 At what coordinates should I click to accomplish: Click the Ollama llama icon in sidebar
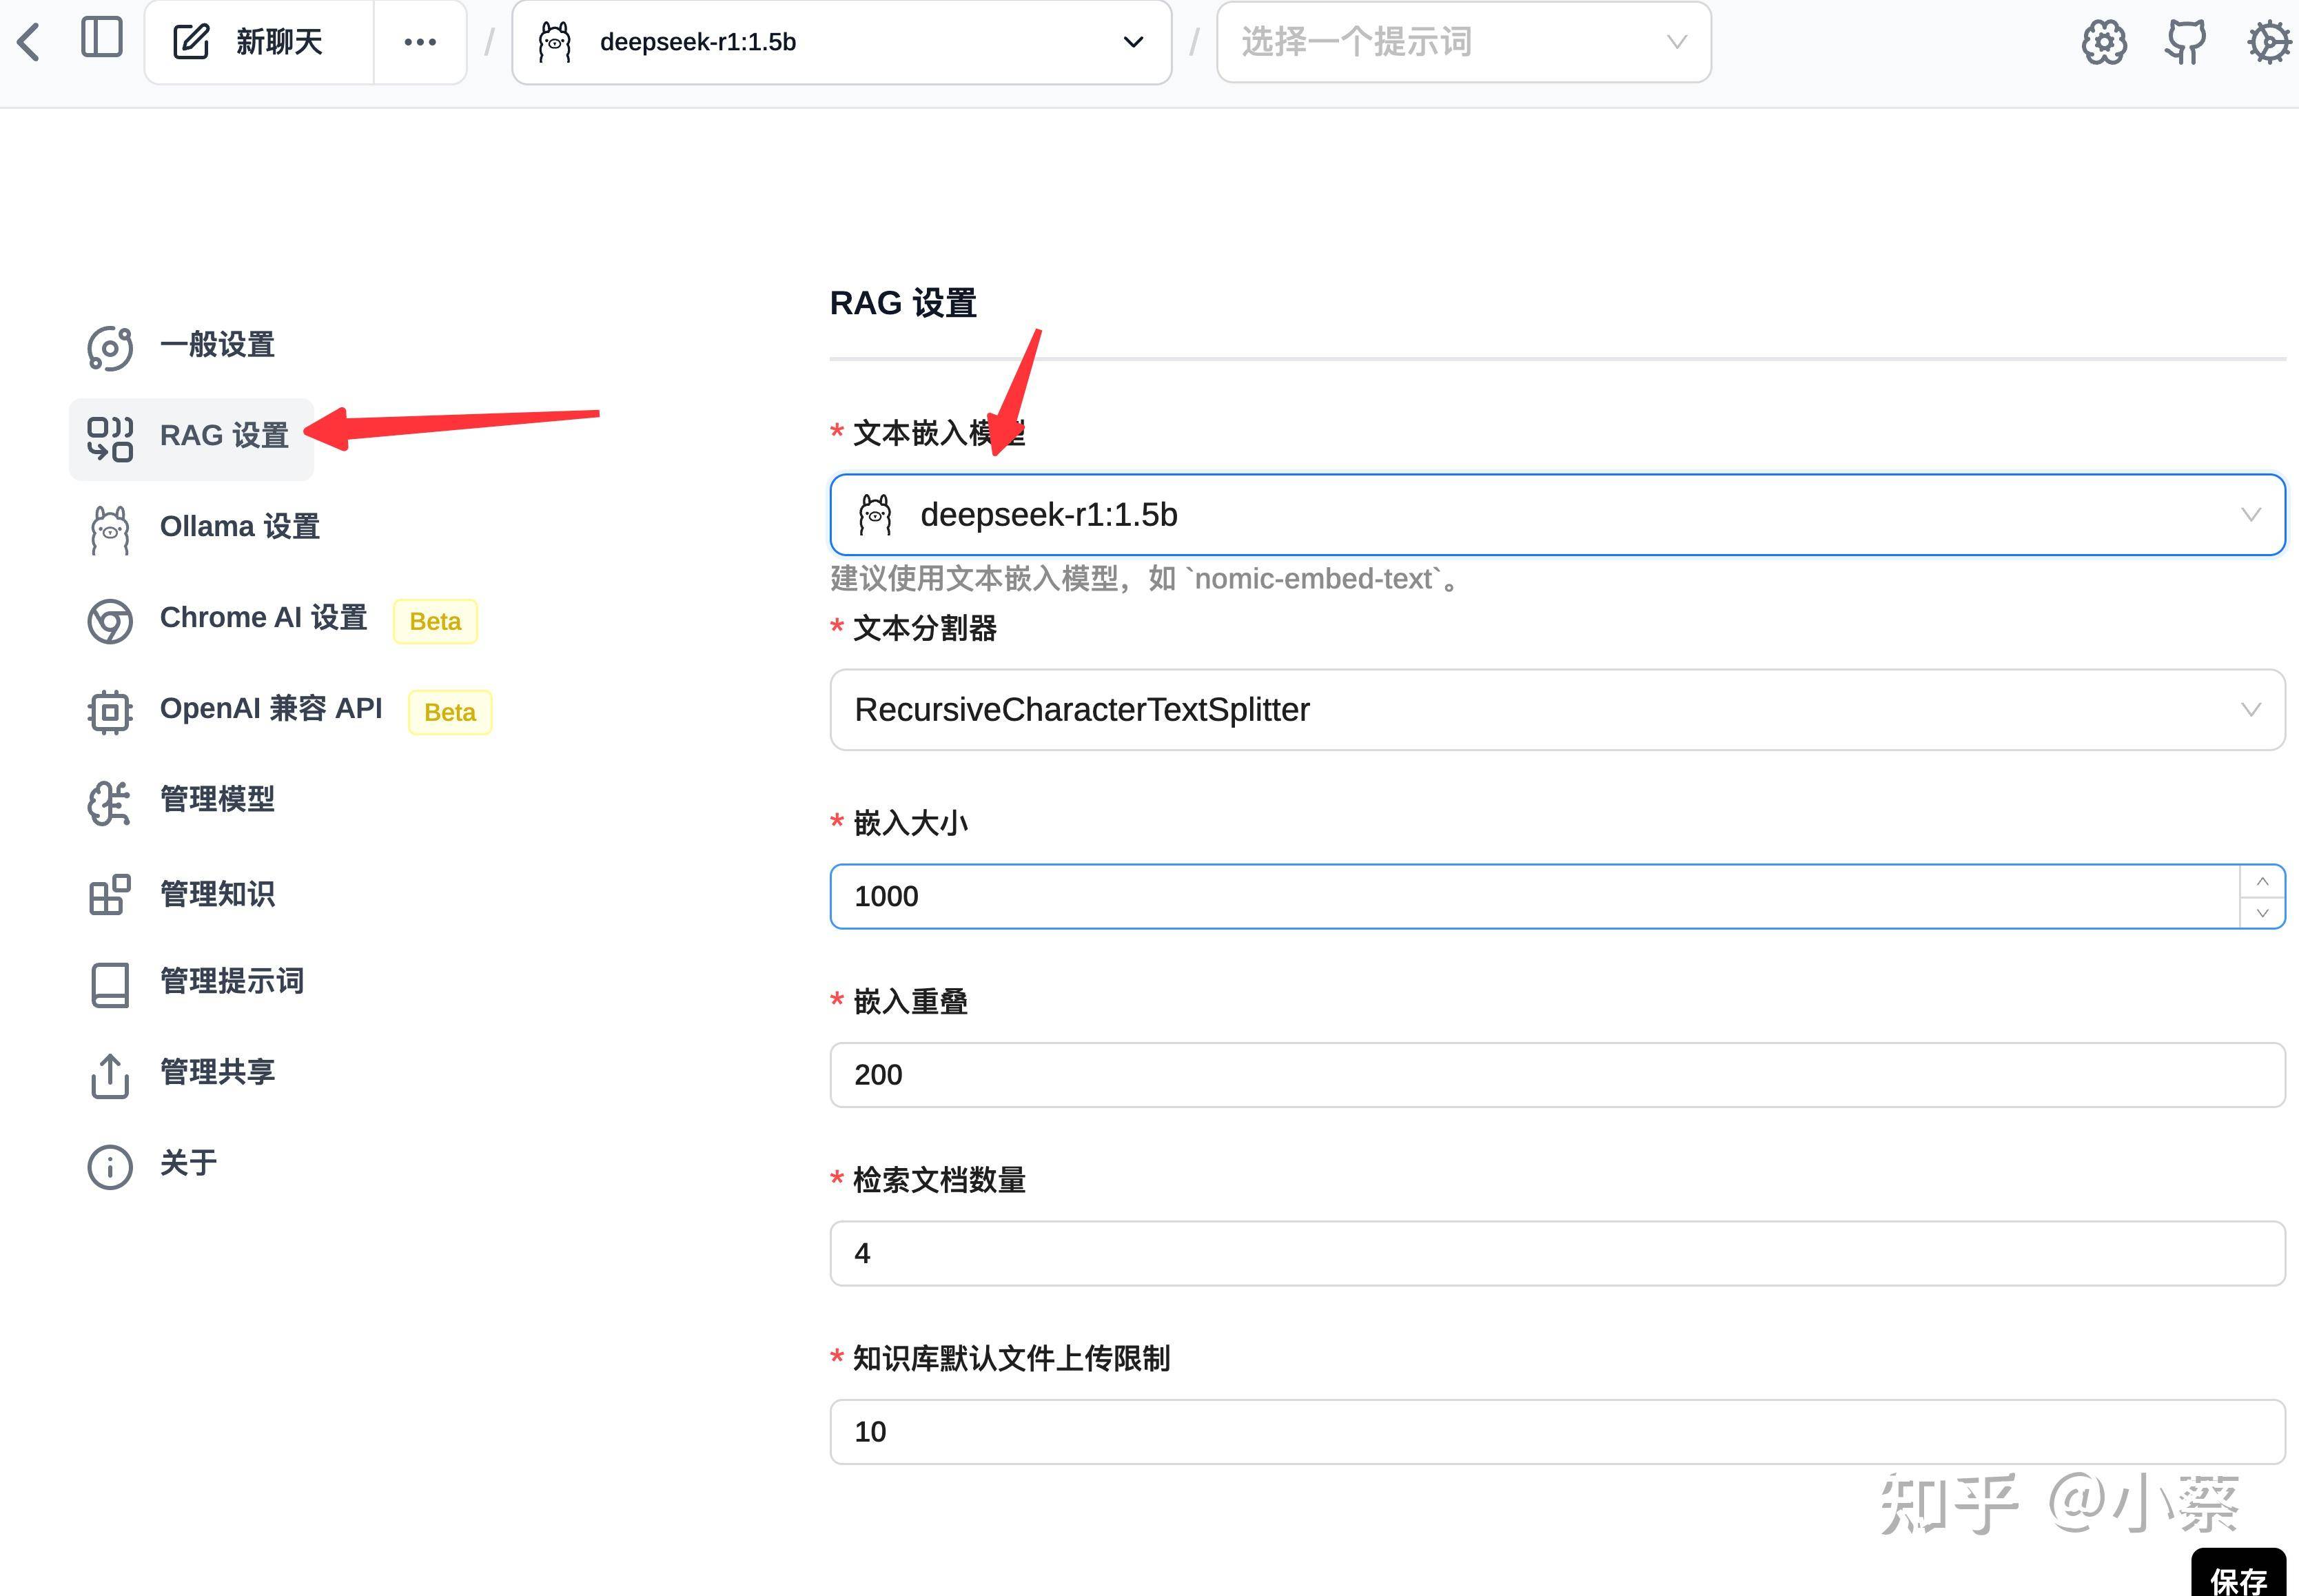[x=110, y=529]
